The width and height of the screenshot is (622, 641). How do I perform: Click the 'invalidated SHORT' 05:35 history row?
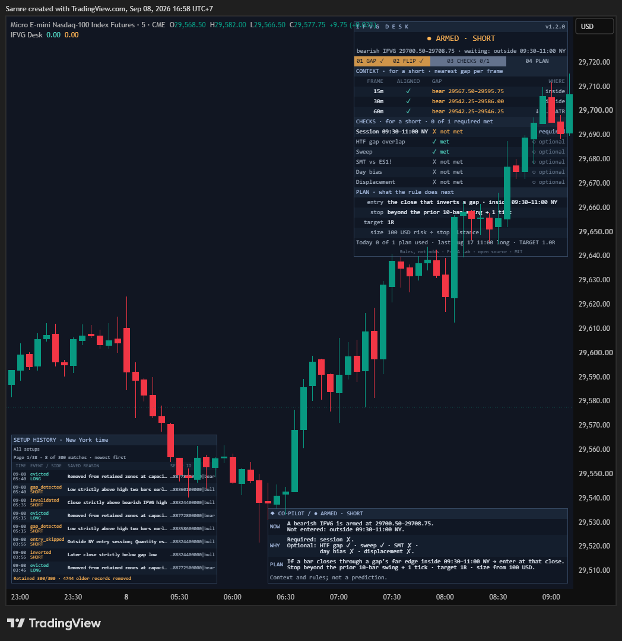click(114, 502)
